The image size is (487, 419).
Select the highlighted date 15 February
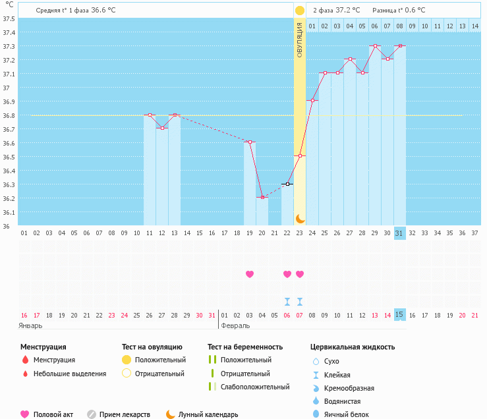coord(399,315)
